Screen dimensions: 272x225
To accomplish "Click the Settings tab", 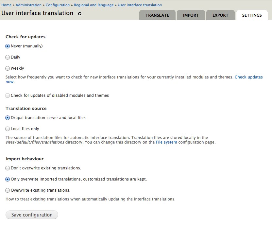I will click(252, 15).
